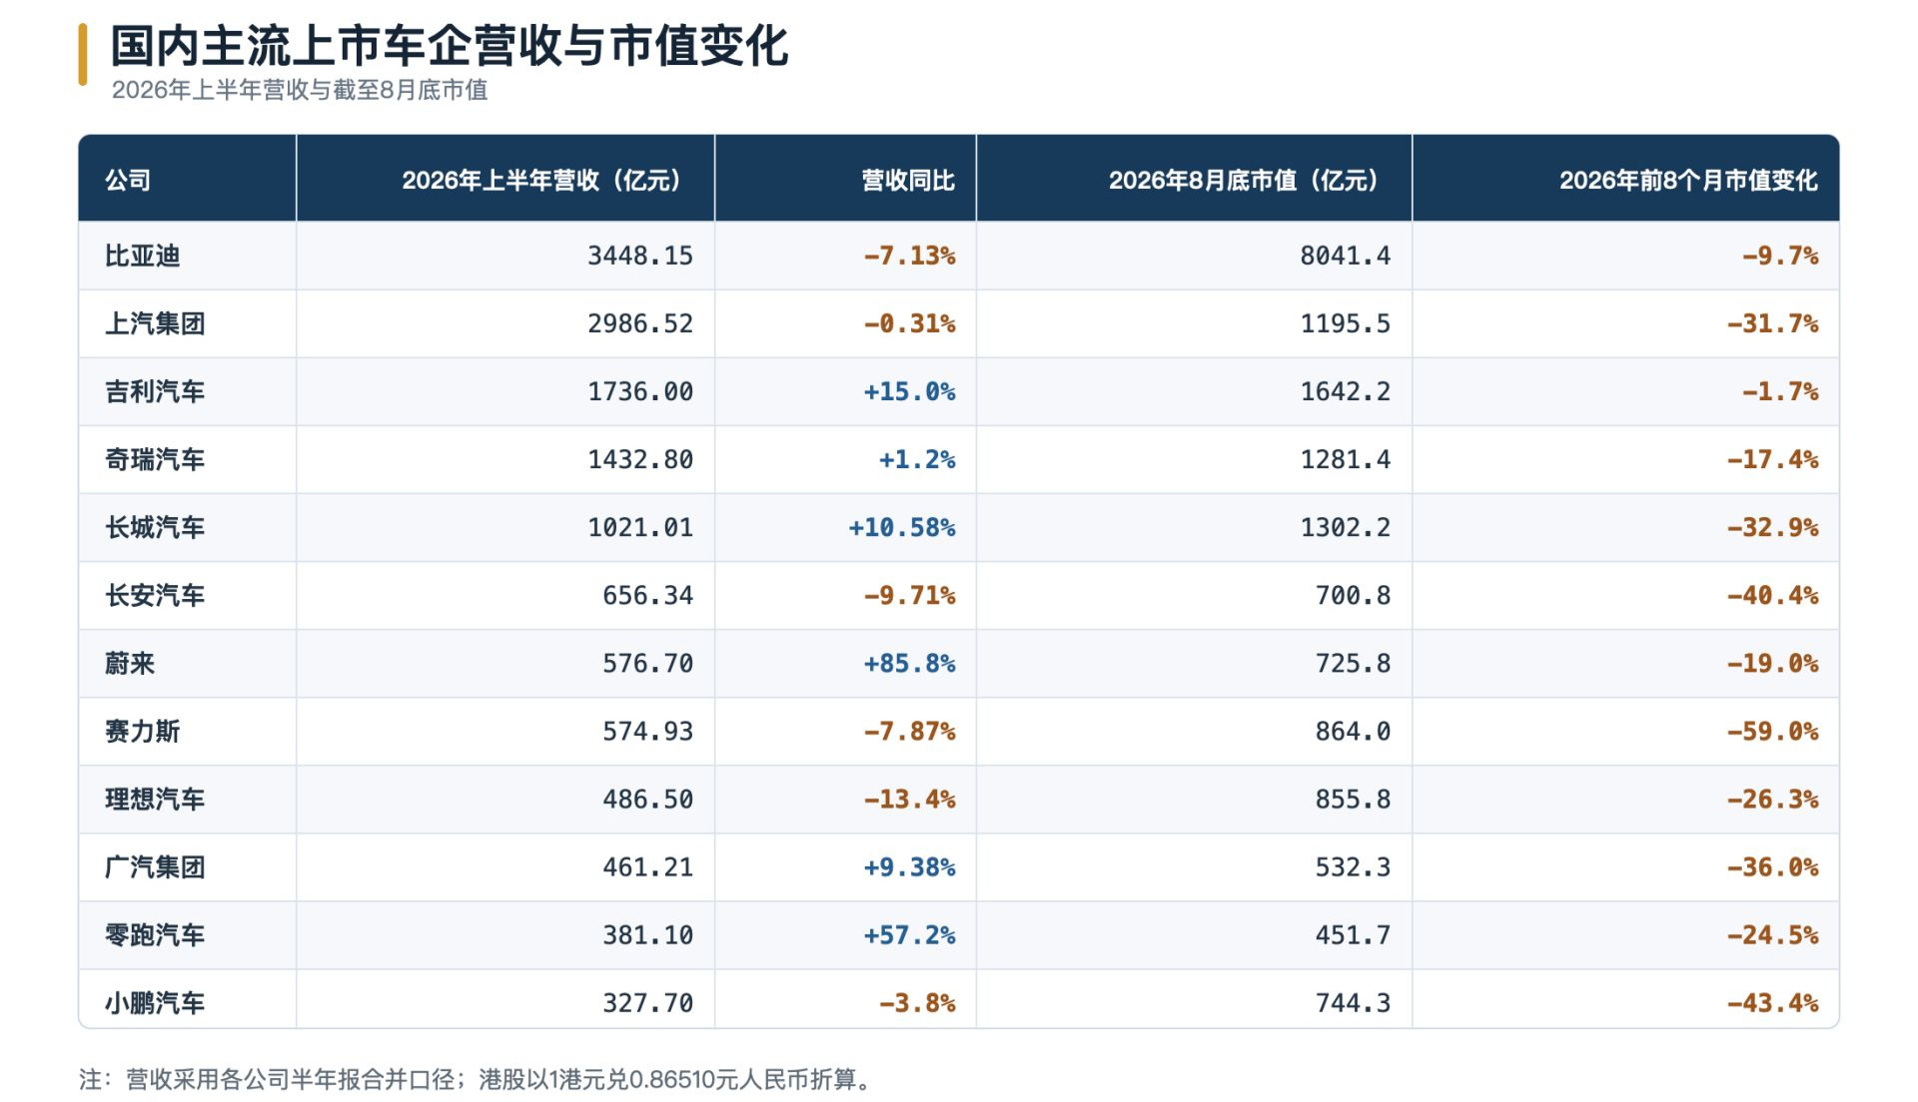This screenshot has width=1918, height=1102.
Task: Click 上汽集团 market cap change -31.7%
Action: (x=1773, y=323)
